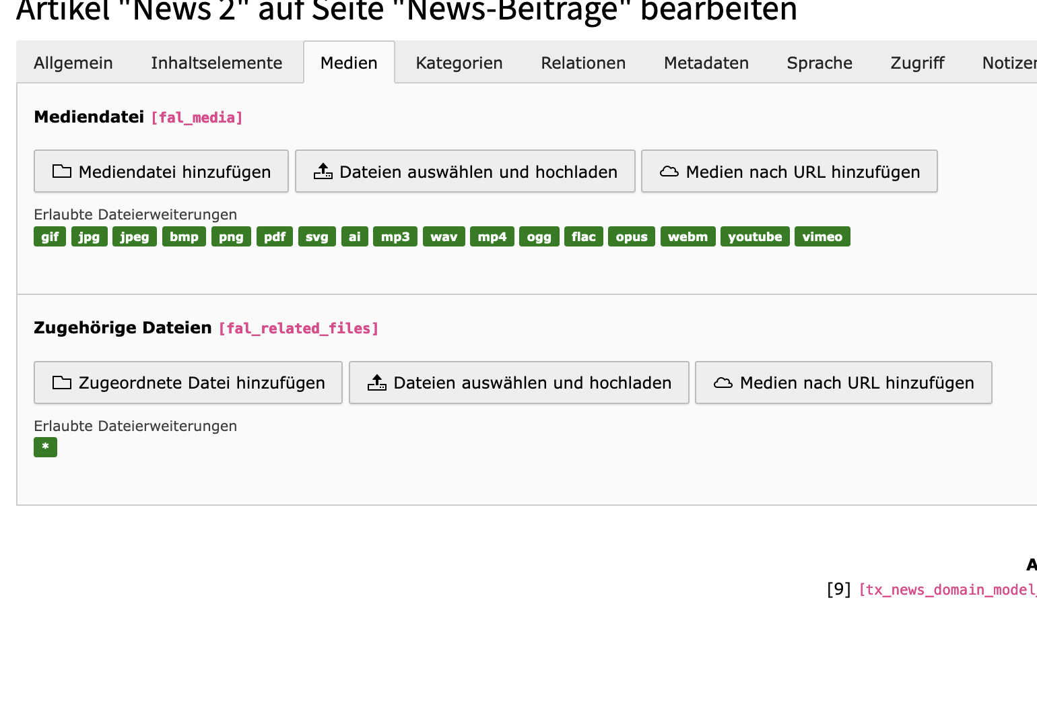Select the Zugriff tab

tap(917, 63)
